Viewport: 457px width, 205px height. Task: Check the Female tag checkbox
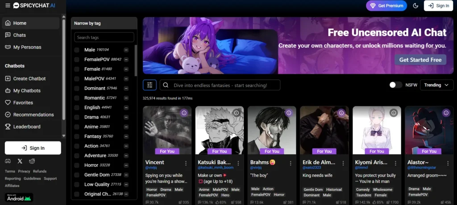(77, 69)
